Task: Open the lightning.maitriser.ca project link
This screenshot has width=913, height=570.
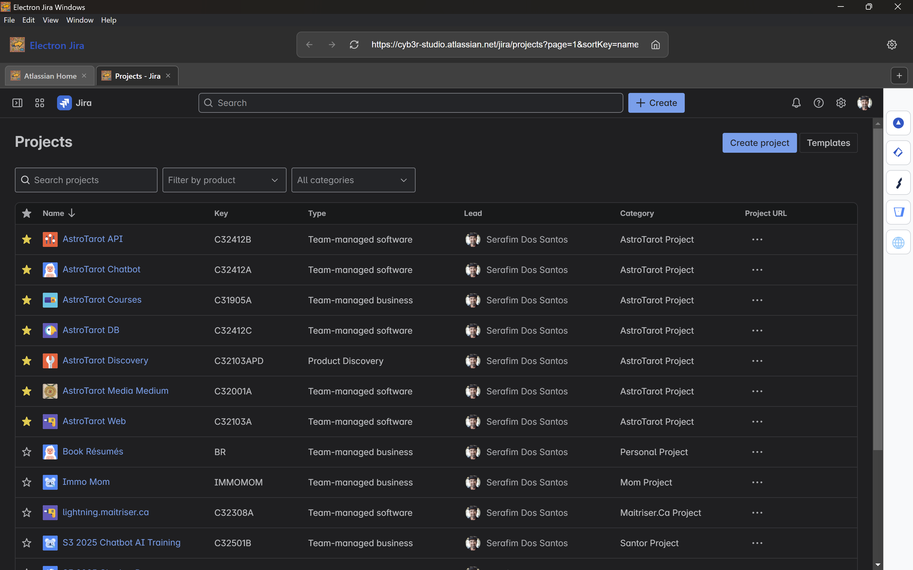Action: click(106, 512)
